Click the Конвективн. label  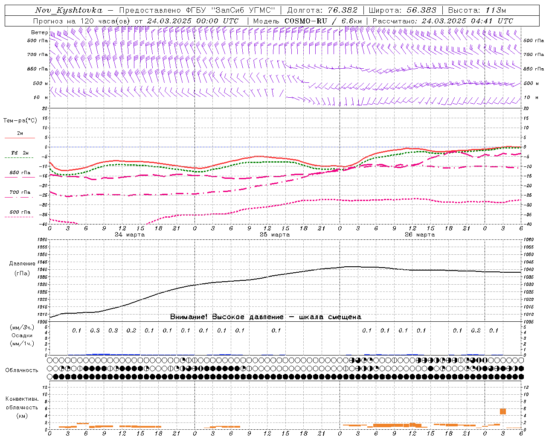(22, 399)
